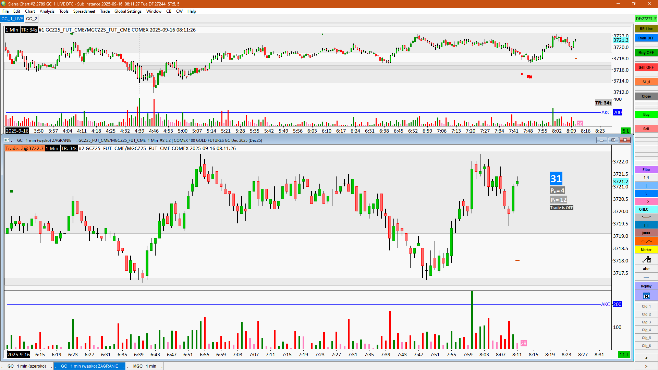Click the zigzag line tool icon
Image resolution: width=658 pixels, height=370 pixels.
pos(646,242)
